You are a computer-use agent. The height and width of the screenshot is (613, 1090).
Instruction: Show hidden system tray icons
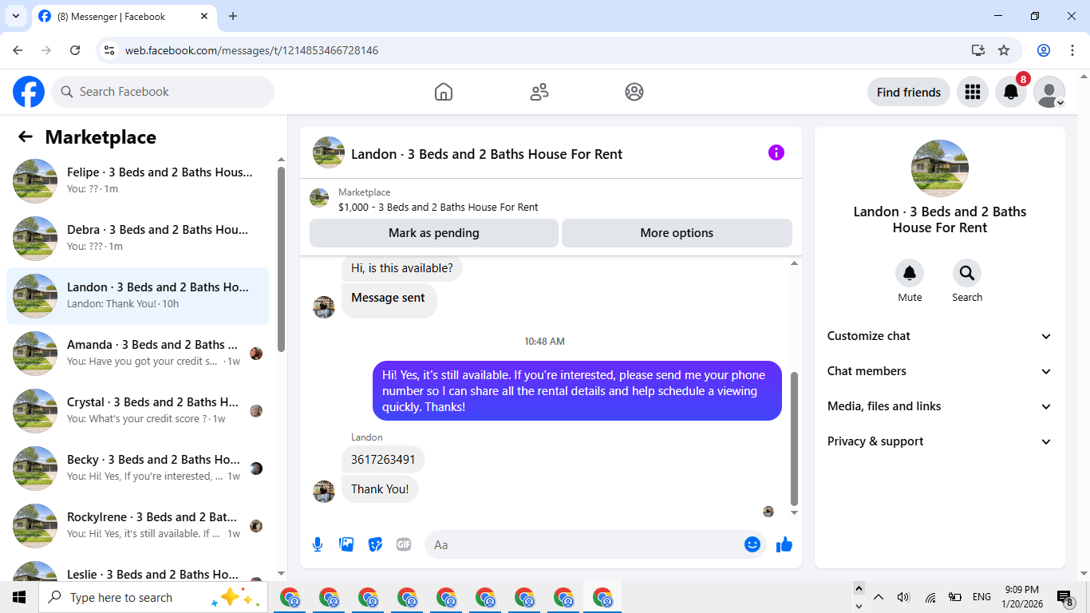point(879,597)
